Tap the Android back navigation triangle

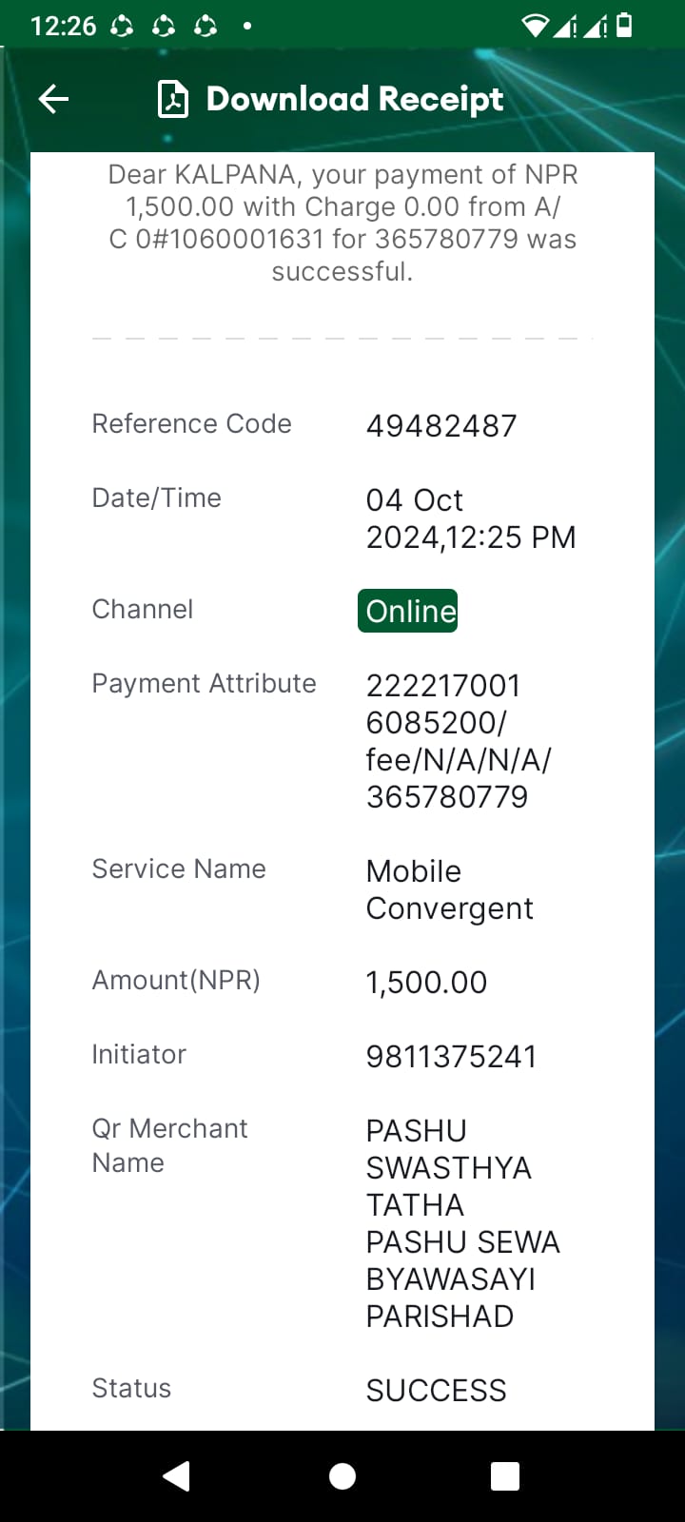click(177, 1475)
